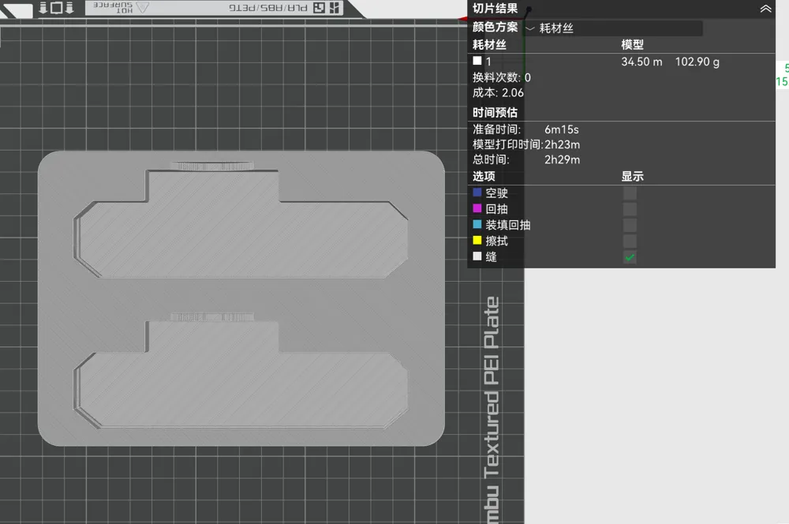Screen dimensions: 789x524
Task: Click the Textured PEI Plate label
Action: pyautogui.click(x=492, y=410)
